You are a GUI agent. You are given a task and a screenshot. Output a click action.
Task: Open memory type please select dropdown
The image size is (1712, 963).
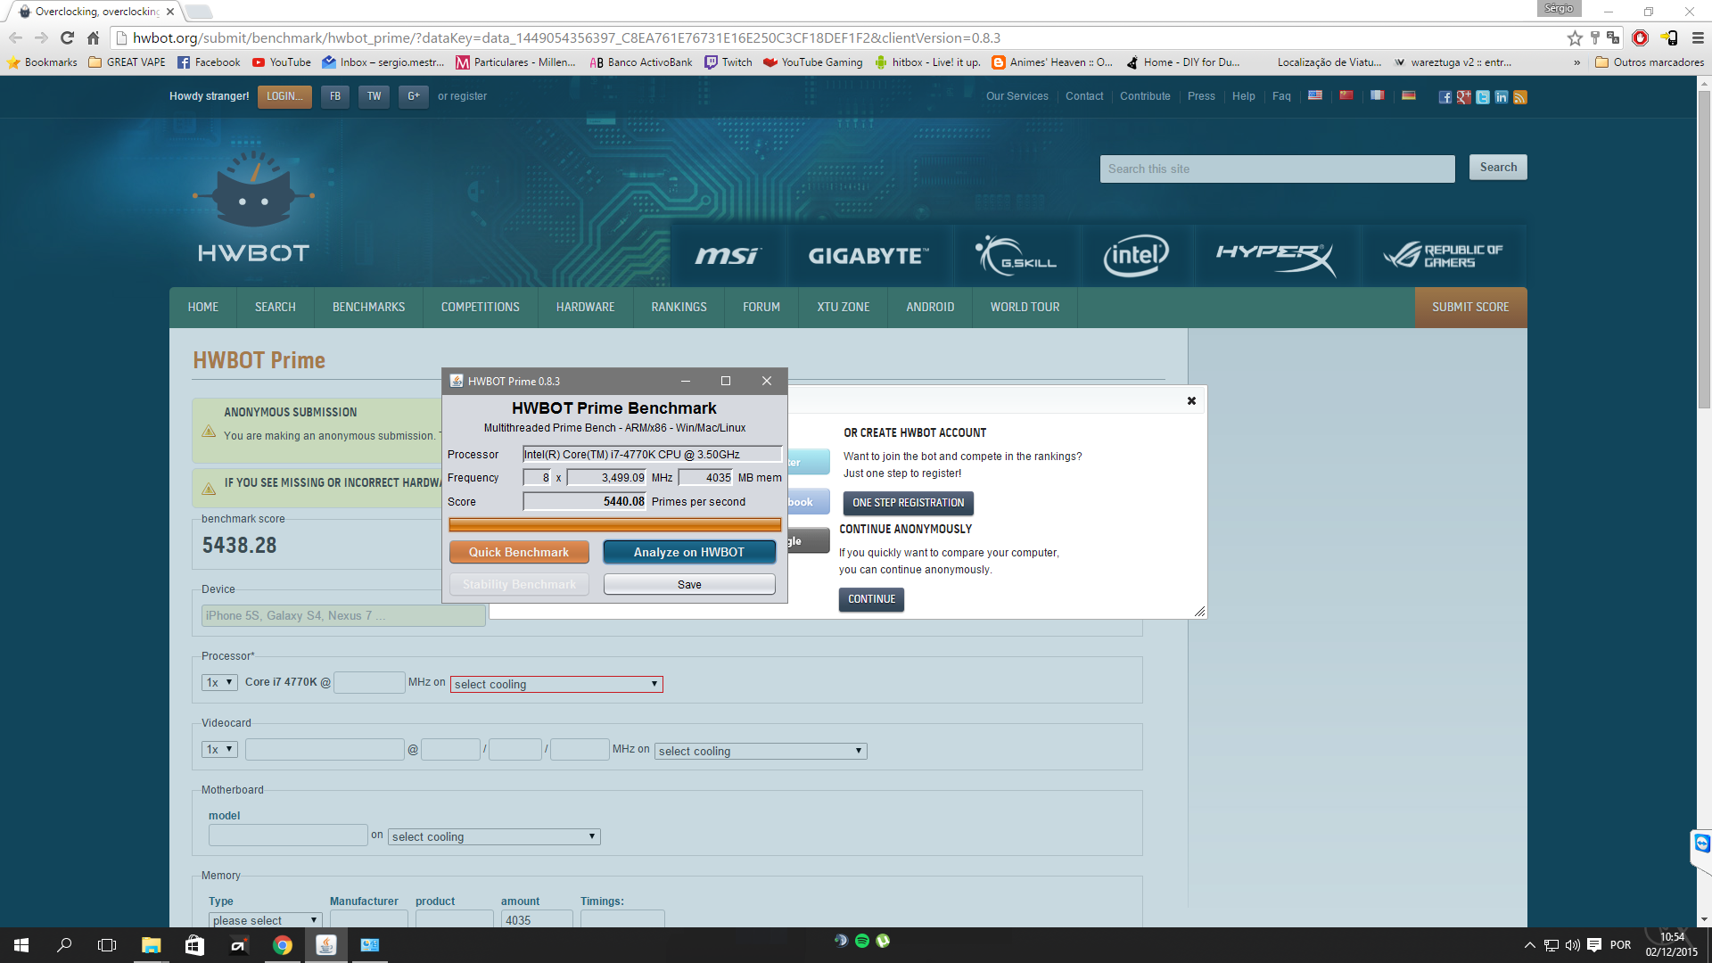pos(265,920)
